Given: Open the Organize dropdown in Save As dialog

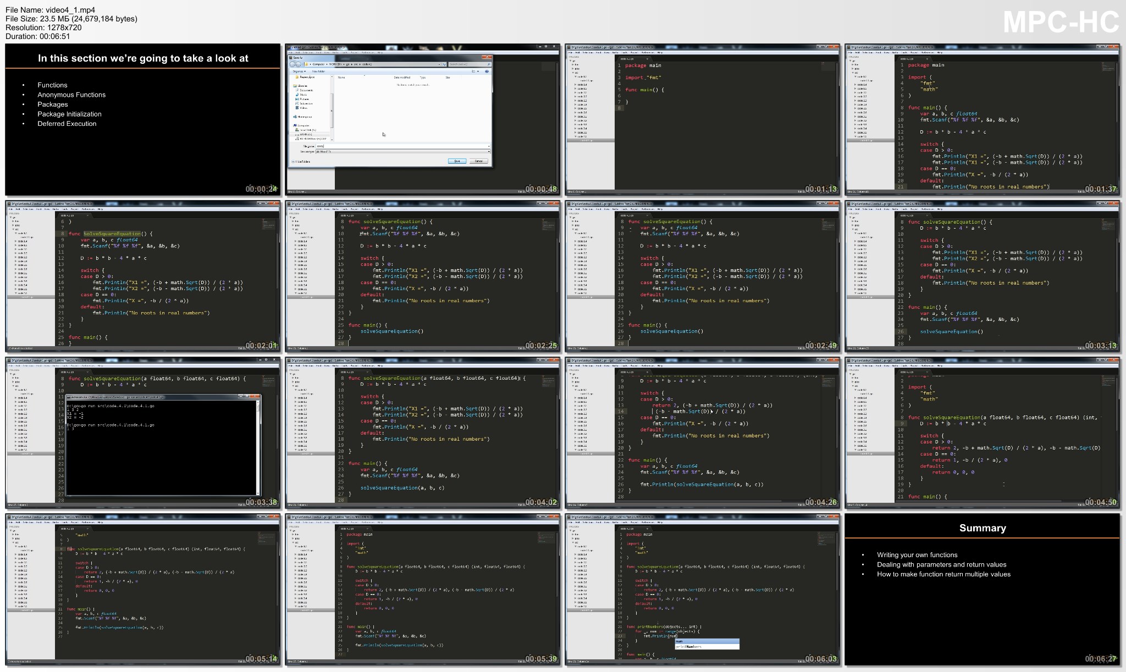Looking at the screenshot, I should tap(299, 71).
